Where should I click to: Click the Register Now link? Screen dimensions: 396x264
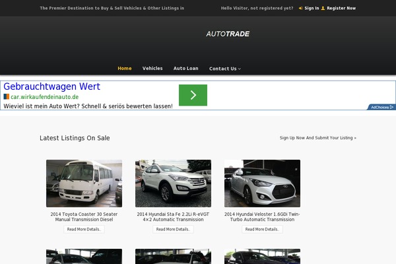pos(341,9)
